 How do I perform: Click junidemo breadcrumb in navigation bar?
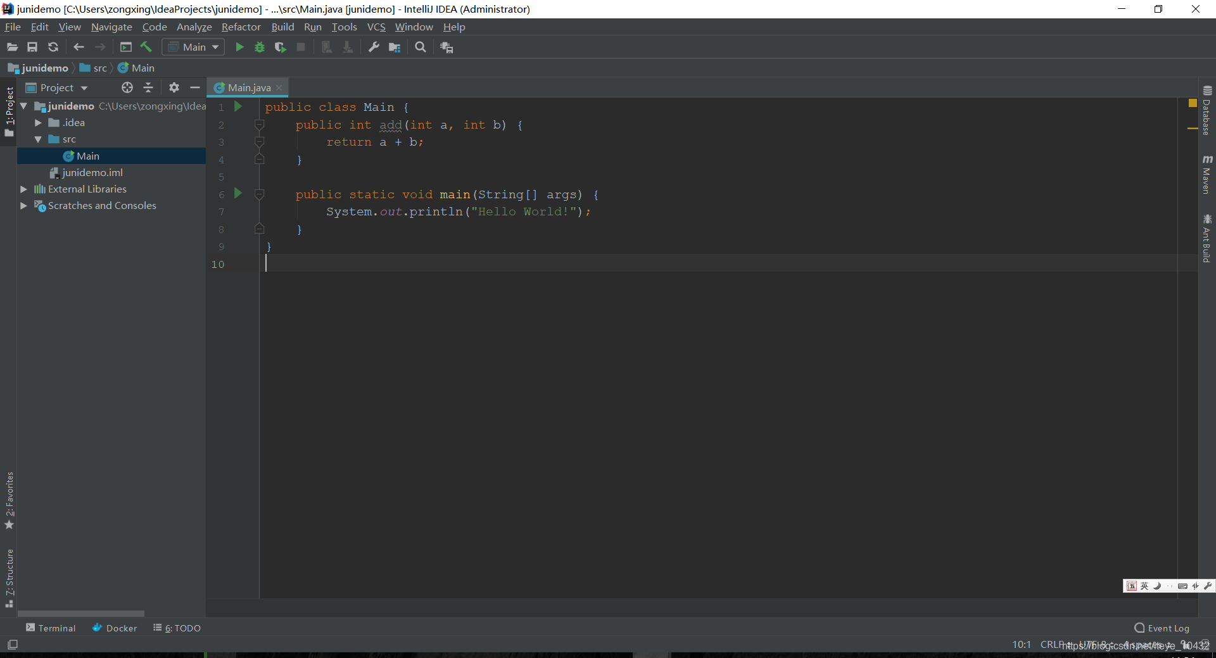(38, 68)
